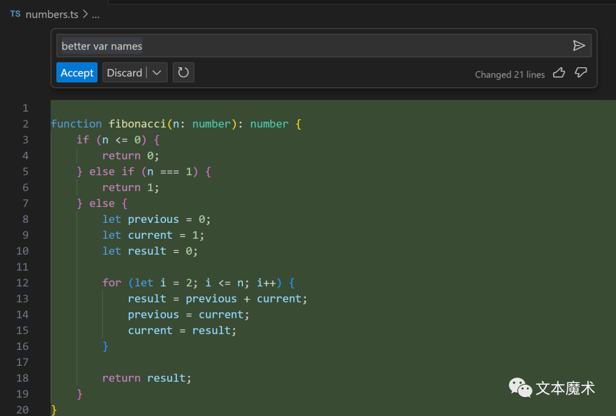The image size is (616, 416).
Task: Click 'if (n <= 0) {' on line 3
Action: [x=118, y=140]
